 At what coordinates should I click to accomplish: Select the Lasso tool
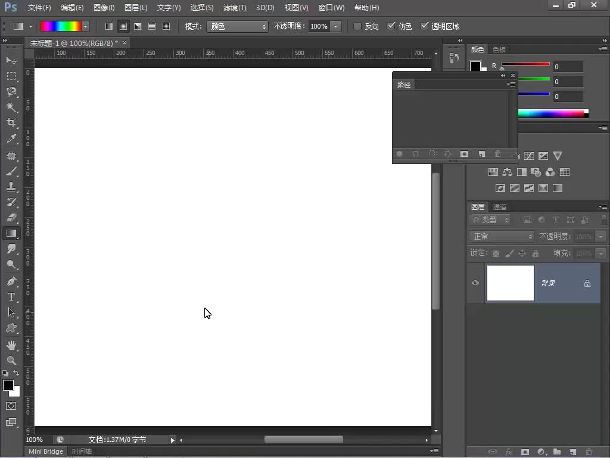point(11,91)
